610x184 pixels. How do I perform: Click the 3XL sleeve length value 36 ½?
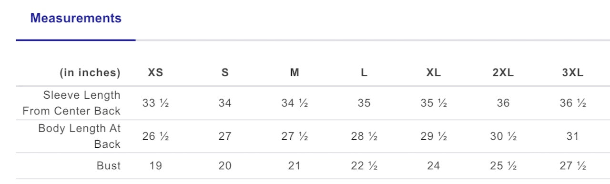(573, 103)
